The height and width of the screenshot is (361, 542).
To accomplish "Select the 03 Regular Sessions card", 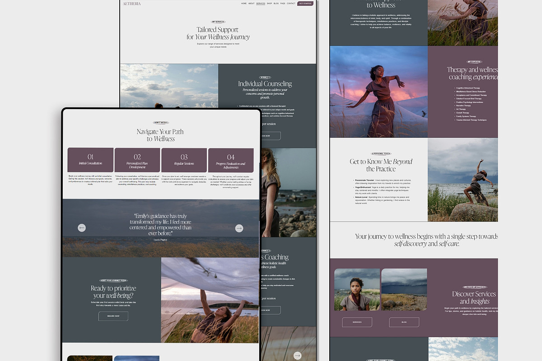I will 184,160.
